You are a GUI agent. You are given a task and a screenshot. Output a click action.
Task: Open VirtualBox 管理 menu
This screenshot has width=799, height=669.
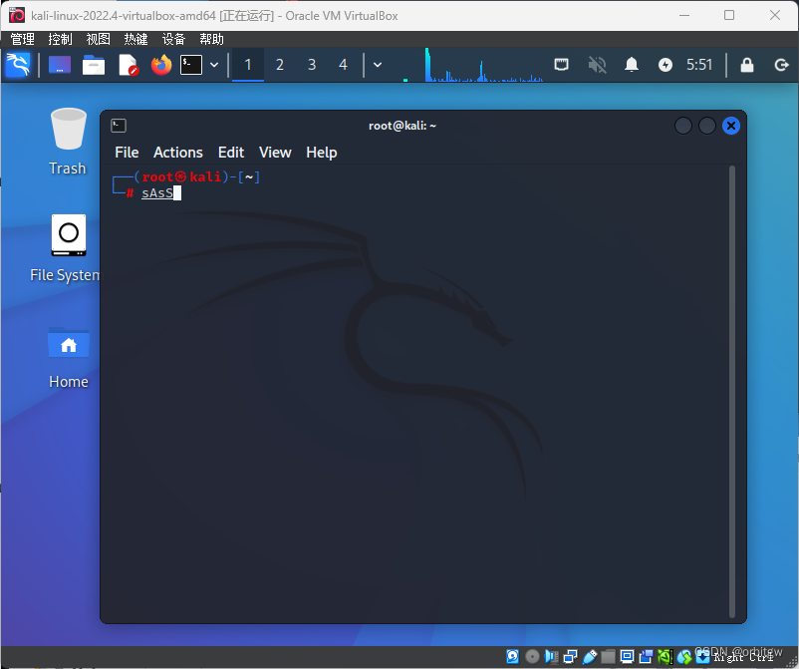point(23,39)
